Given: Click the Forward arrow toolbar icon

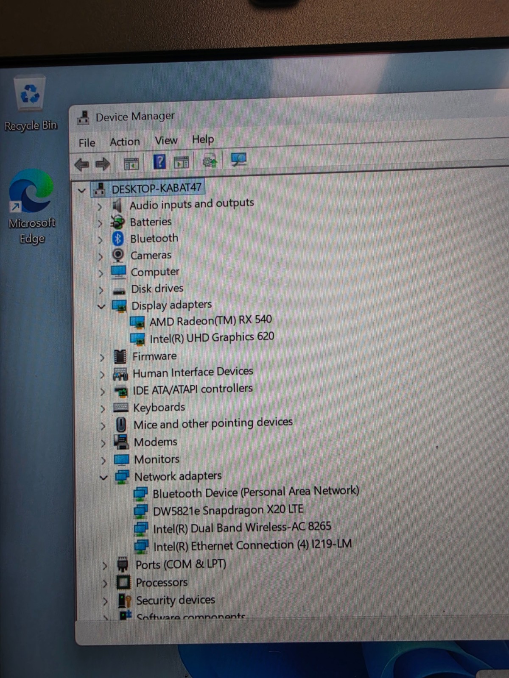Looking at the screenshot, I should click(x=103, y=164).
